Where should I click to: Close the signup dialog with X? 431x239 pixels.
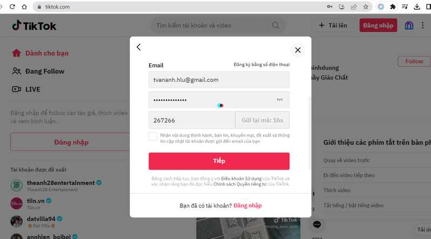(297, 50)
